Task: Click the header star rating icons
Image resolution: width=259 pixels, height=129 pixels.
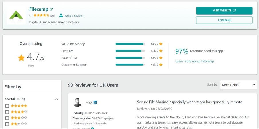Action: (42, 15)
